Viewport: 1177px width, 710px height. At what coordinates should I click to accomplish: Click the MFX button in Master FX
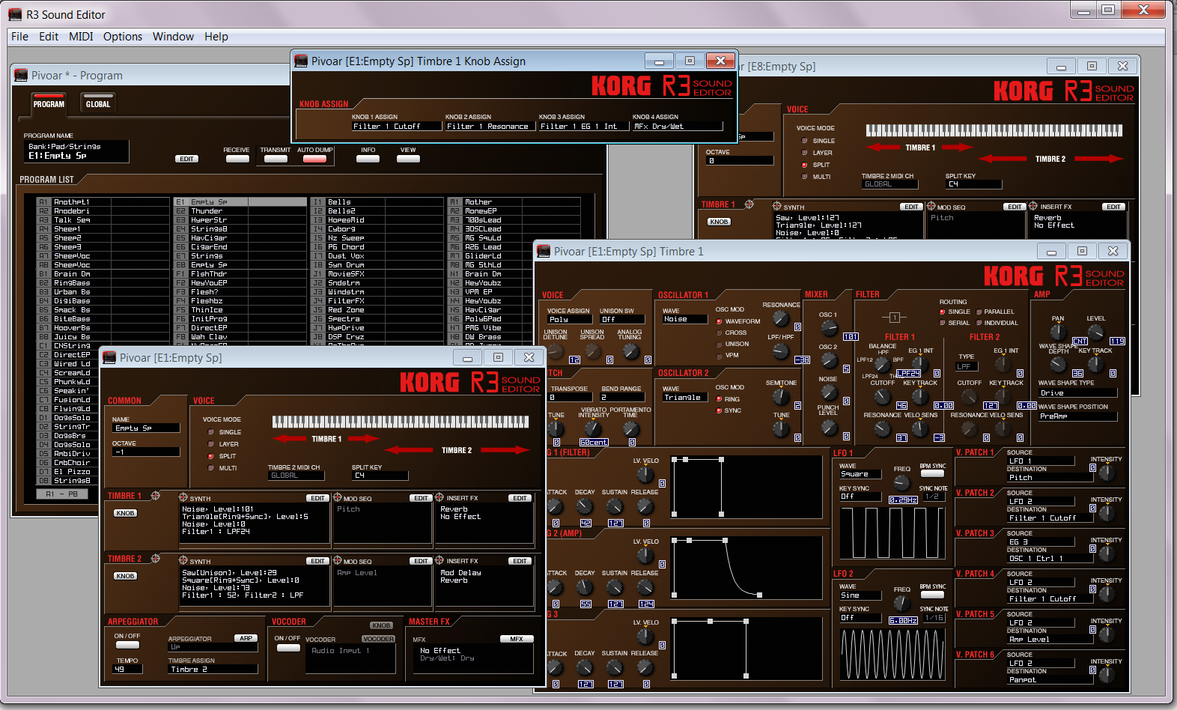[x=517, y=639]
